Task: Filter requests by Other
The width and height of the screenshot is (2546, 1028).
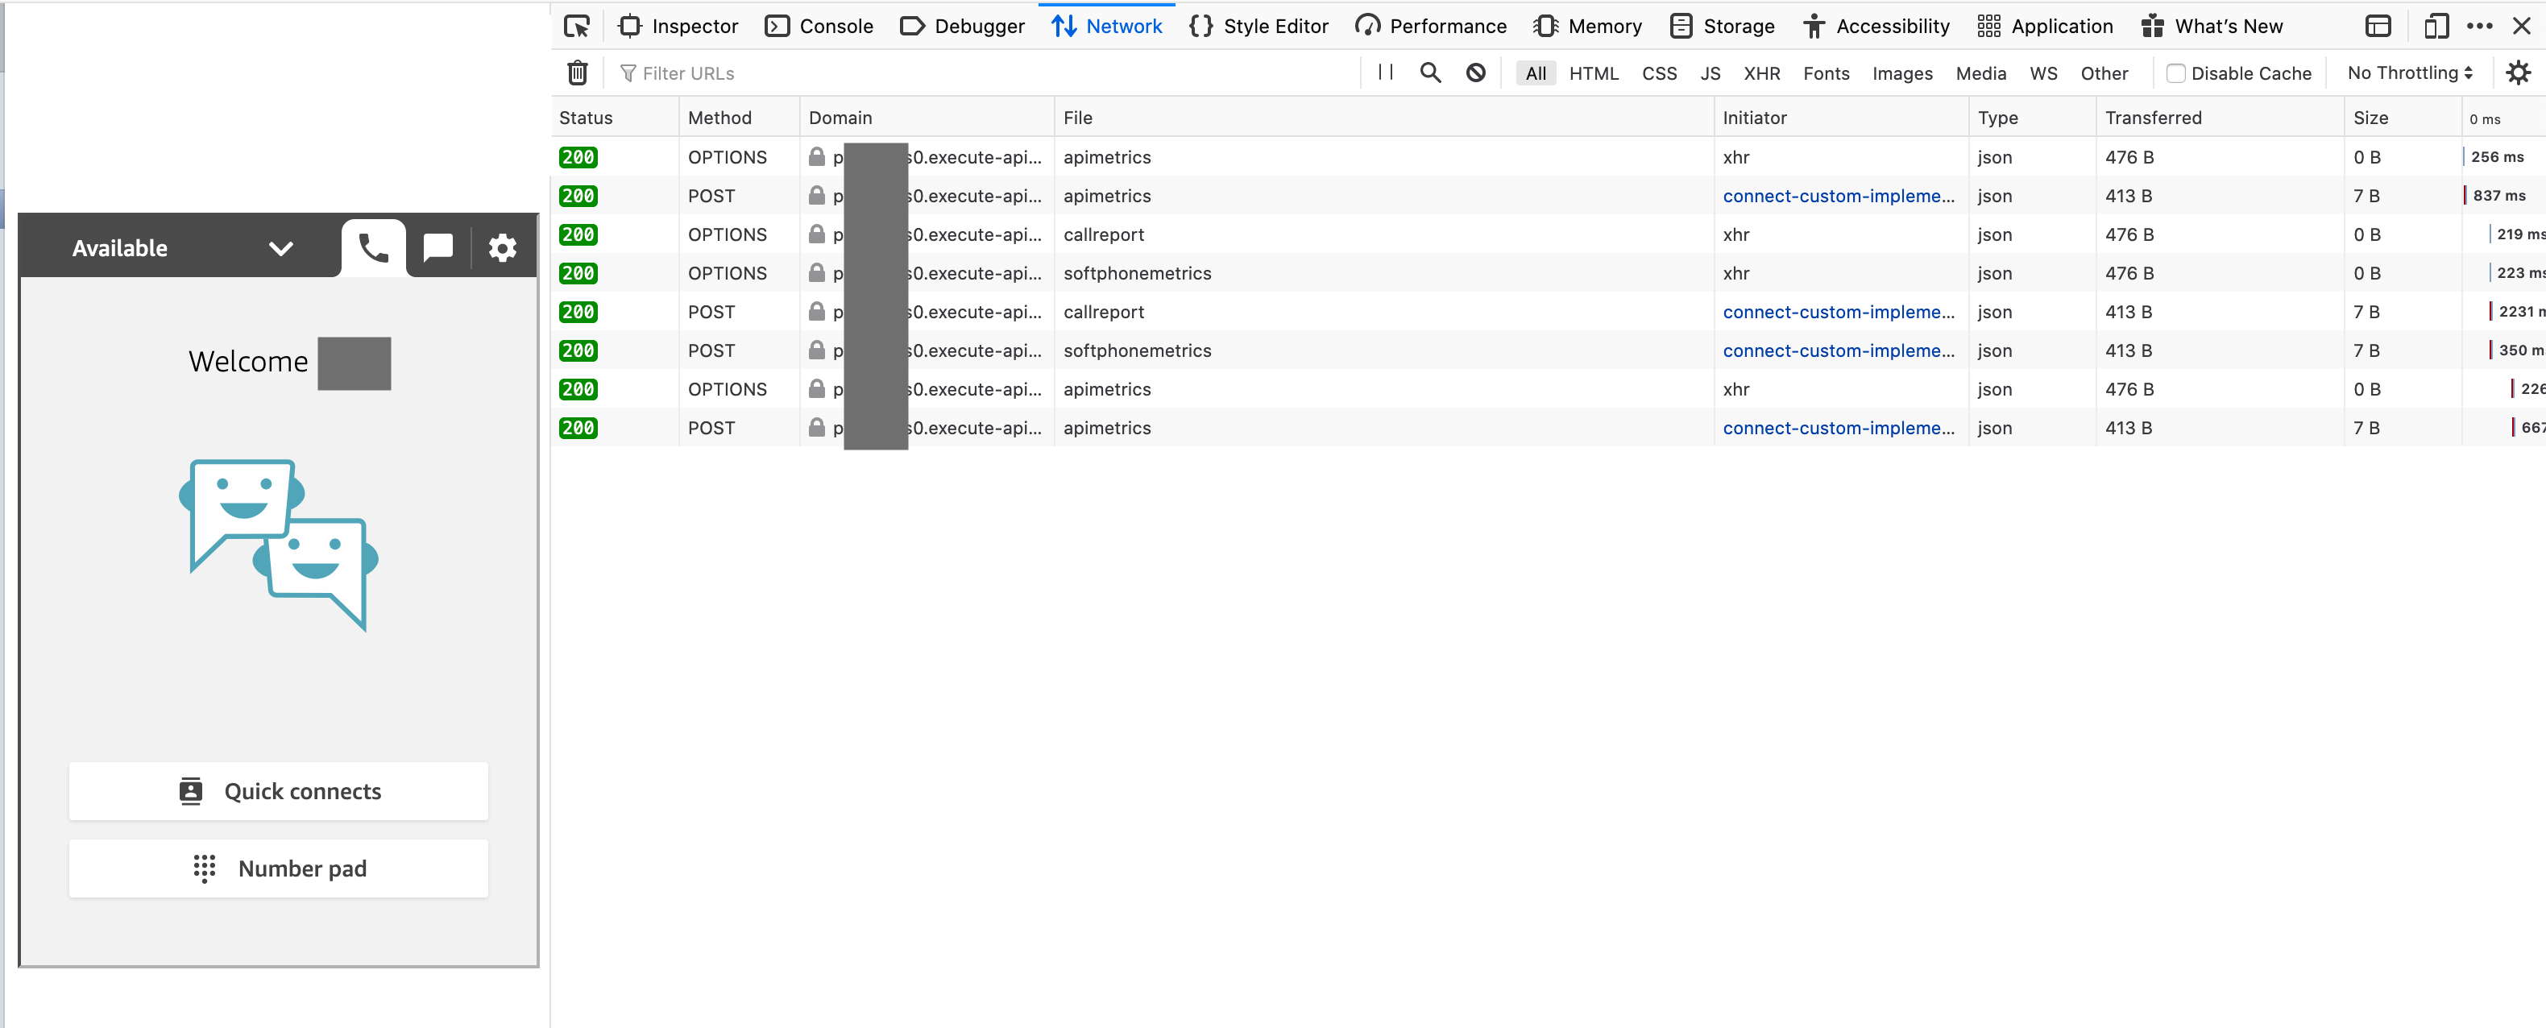Action: click(2104, 73)
